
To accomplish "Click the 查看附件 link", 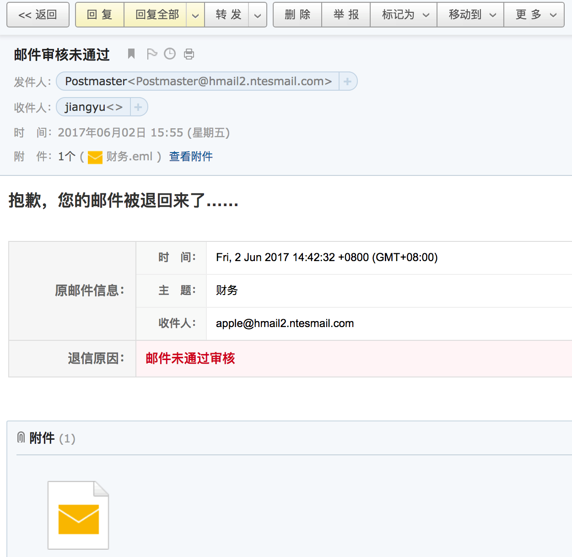I will tap(191, 157).
